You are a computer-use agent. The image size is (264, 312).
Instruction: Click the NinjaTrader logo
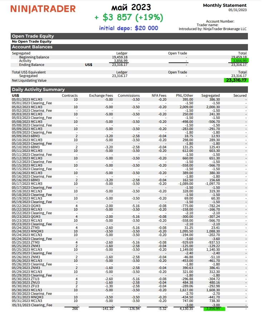(x=43, y=9)
